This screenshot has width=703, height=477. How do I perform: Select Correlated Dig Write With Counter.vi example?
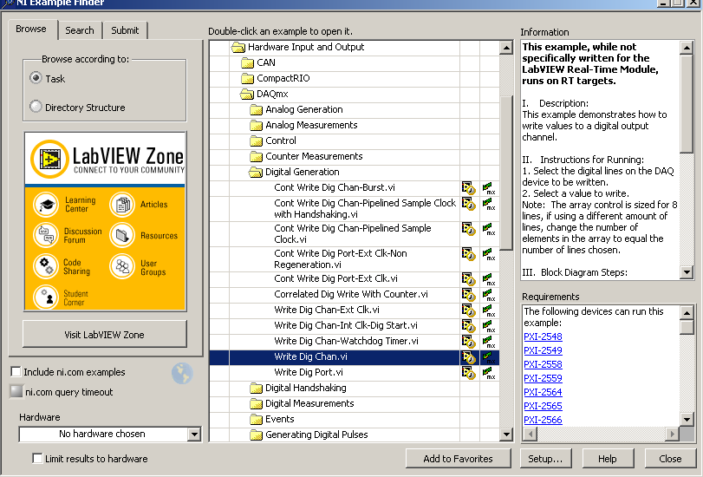[x=351, y=294]
